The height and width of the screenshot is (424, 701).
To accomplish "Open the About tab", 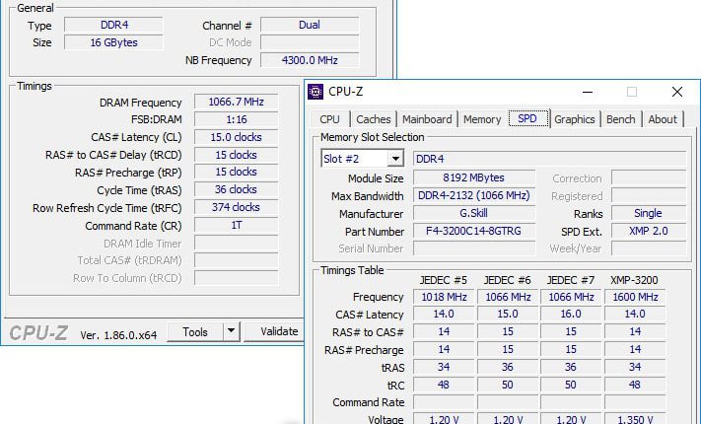I will coord(663,119).
